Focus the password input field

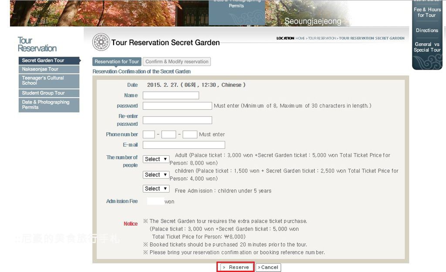pos(177,106)
